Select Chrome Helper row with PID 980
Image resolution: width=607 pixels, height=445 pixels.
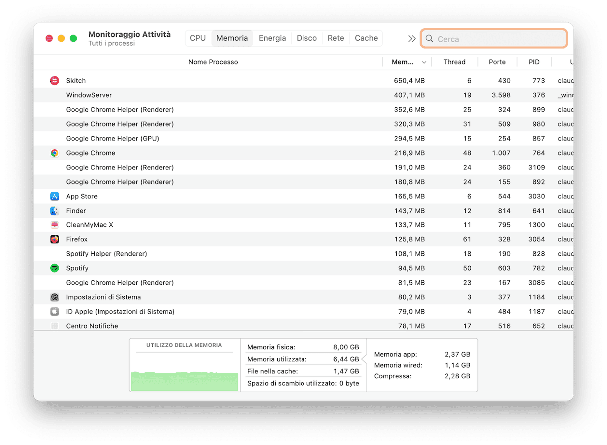click(x=303, y=124)
